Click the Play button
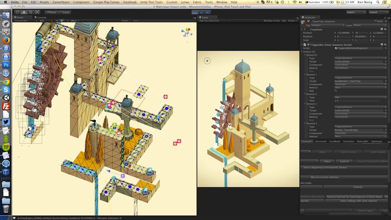 point(195,12)
